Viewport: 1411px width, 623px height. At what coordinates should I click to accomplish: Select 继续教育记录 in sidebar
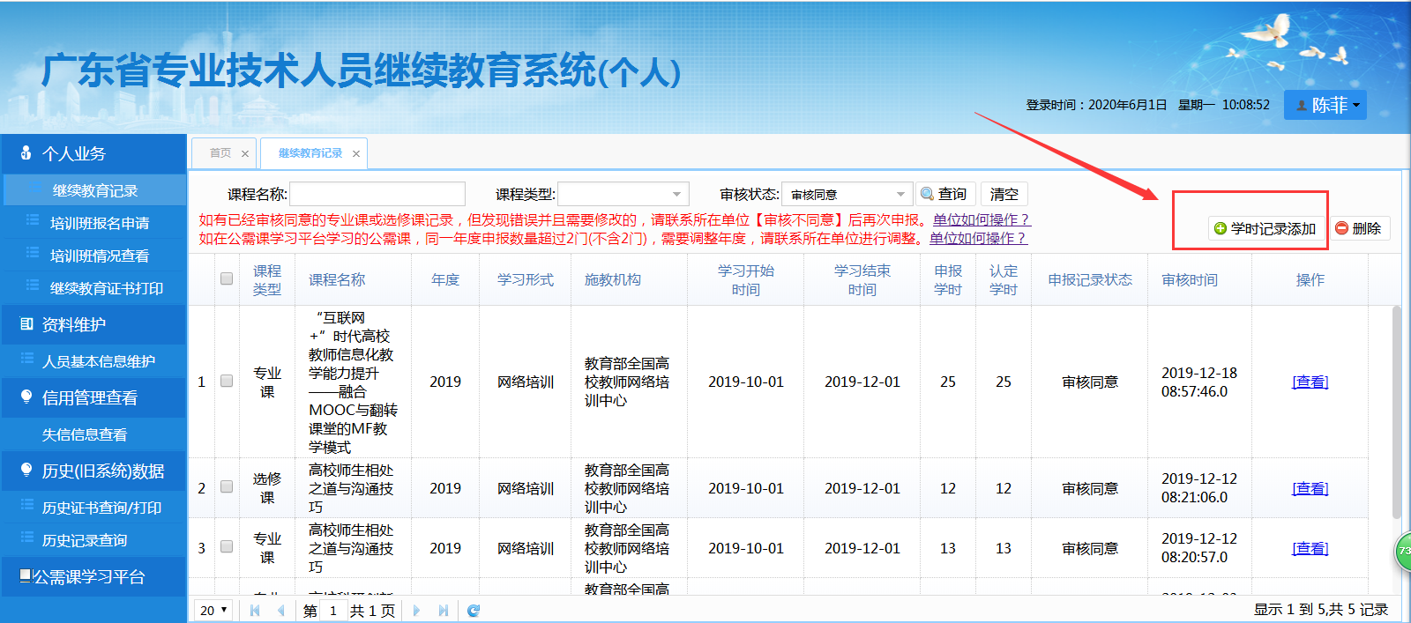point(94,190)
